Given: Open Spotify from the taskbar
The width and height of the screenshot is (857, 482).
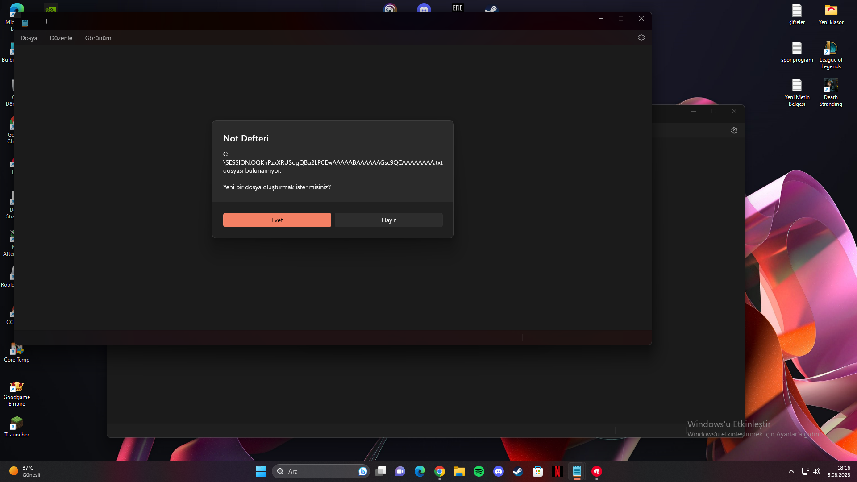Looking at the screenshot, I should [479, 471].
